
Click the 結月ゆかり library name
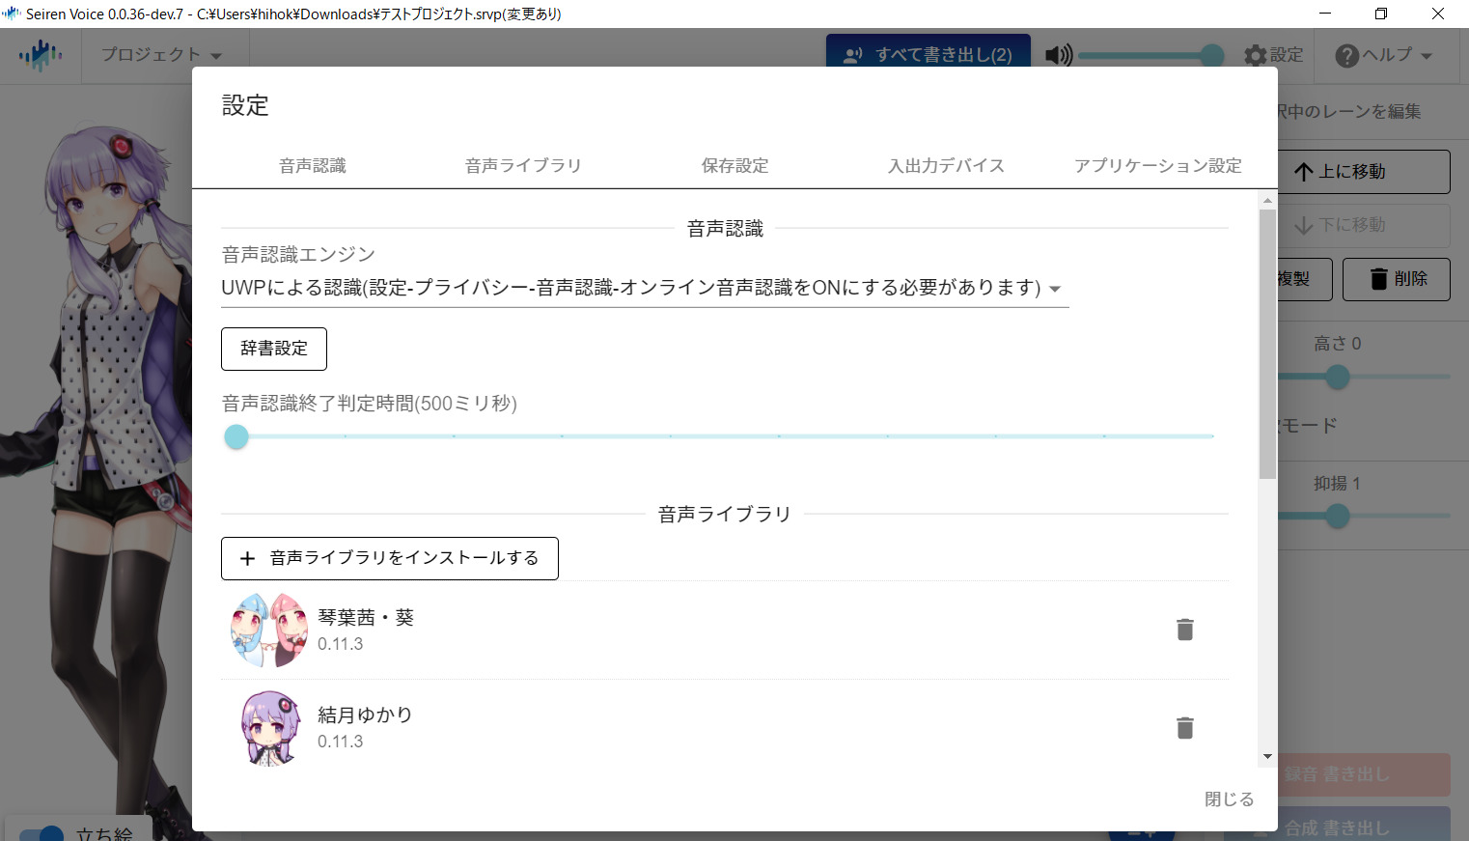click(x=365, y=715)
